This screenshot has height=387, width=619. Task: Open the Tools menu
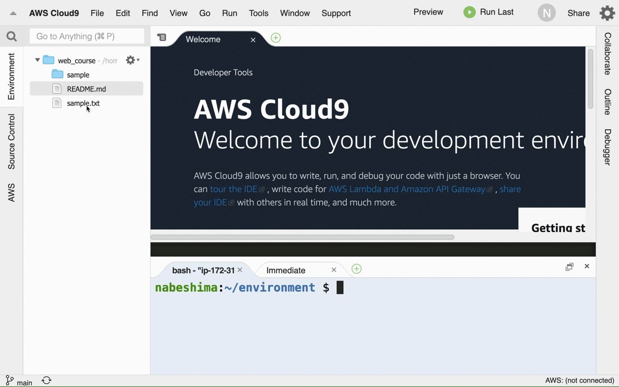tap(259, 13)
